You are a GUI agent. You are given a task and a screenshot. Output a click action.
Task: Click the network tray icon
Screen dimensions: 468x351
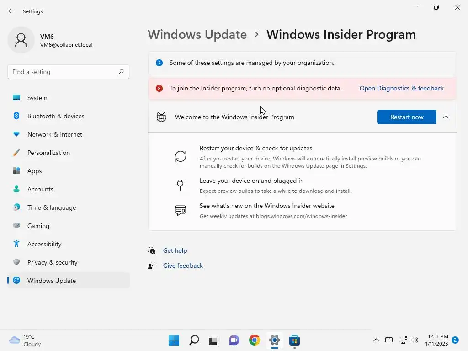(x=403, y=340)
